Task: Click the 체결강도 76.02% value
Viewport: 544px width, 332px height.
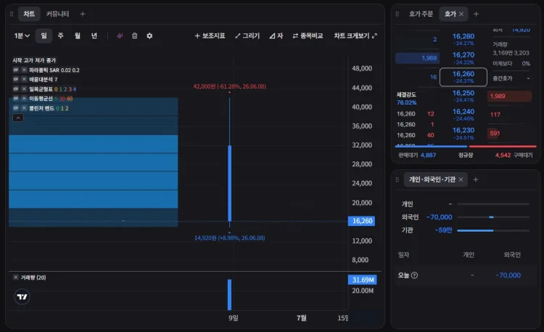Action: (406, 102)
